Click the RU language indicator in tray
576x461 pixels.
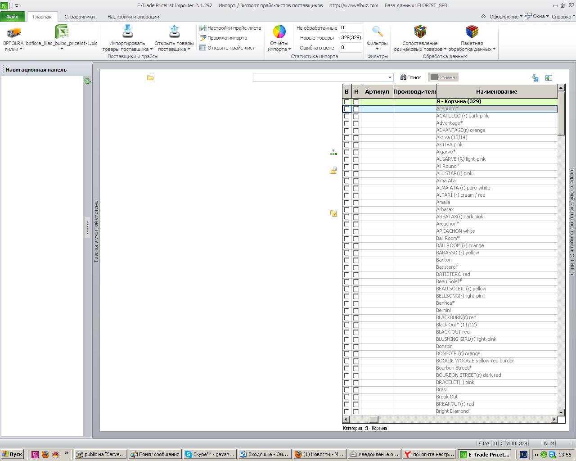(523, 455)
